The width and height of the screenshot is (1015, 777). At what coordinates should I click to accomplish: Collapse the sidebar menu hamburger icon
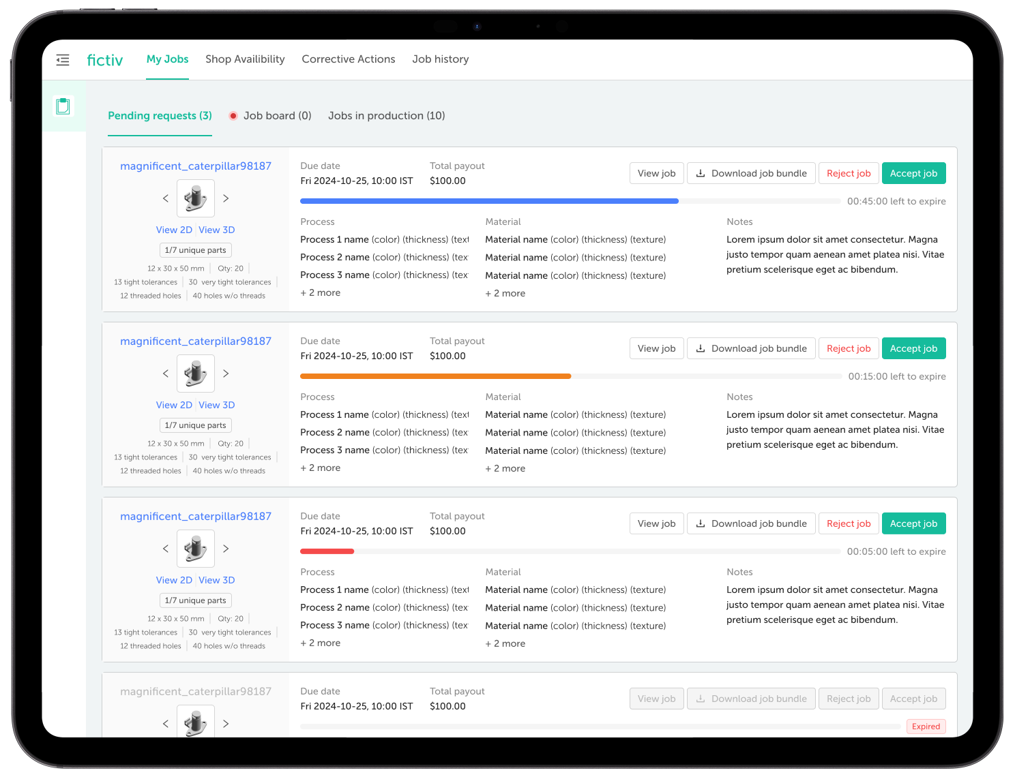63,60
